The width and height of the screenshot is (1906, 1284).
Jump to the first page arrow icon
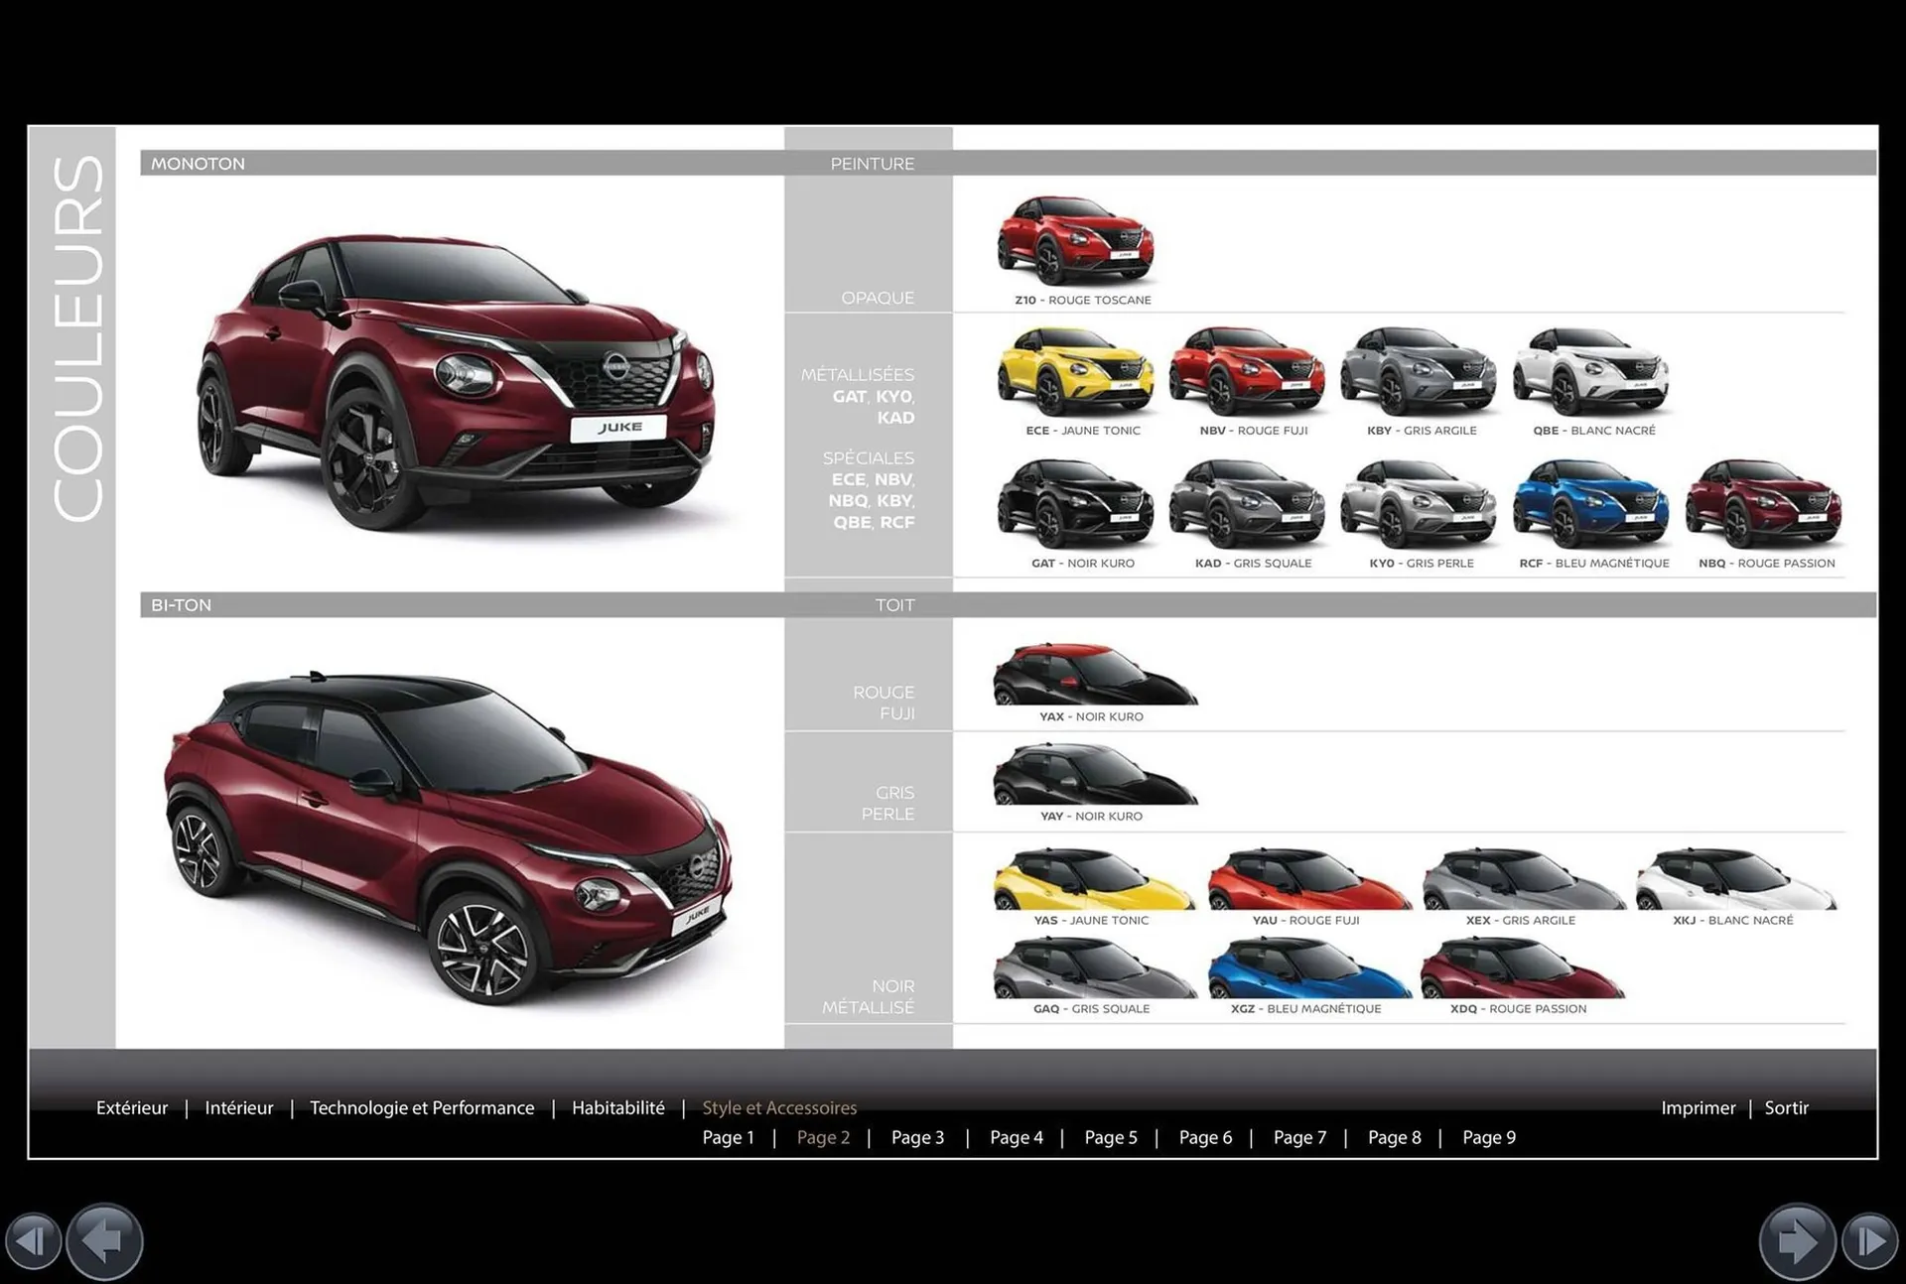pos(36,1241)
